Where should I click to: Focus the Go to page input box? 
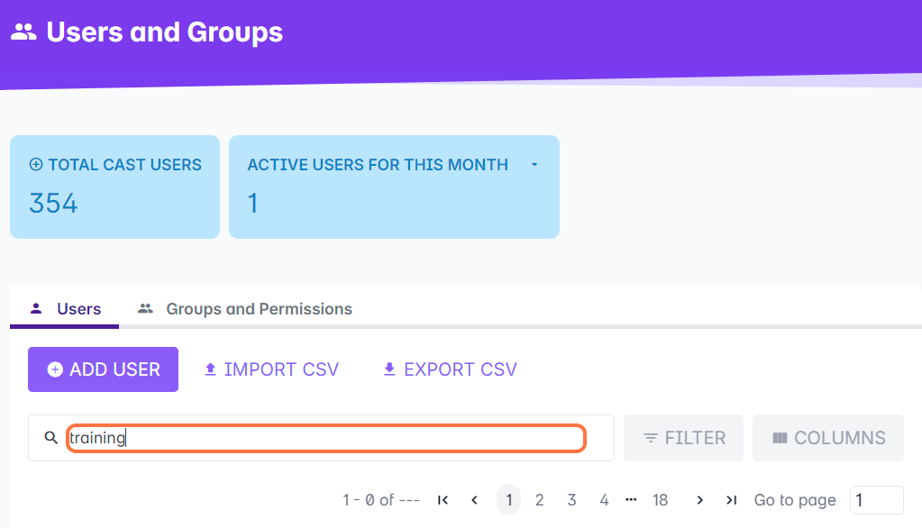click(876, 500)
